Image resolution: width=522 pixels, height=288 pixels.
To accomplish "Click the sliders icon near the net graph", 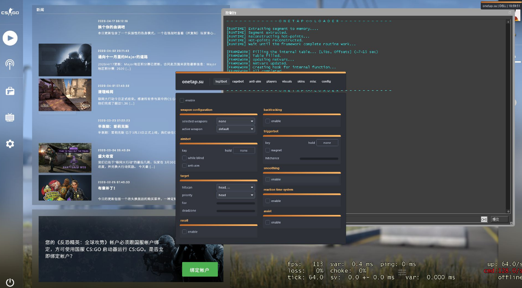I will pos(402,272).
